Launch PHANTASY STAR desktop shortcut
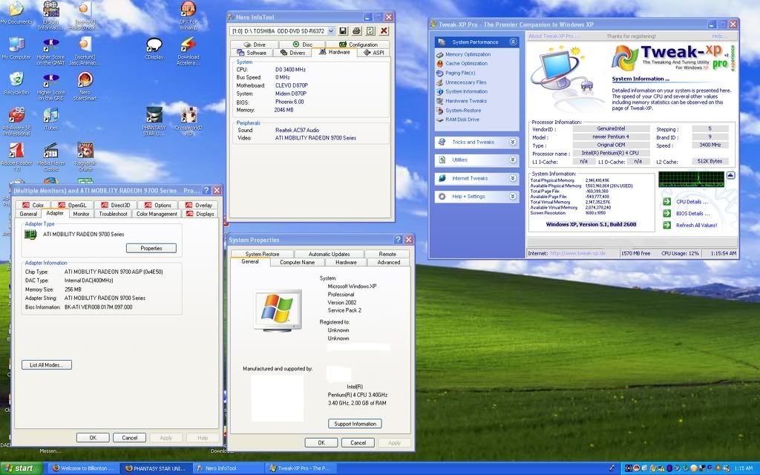Viewport: 760px width, 475px height. click(x=154, y=121)
